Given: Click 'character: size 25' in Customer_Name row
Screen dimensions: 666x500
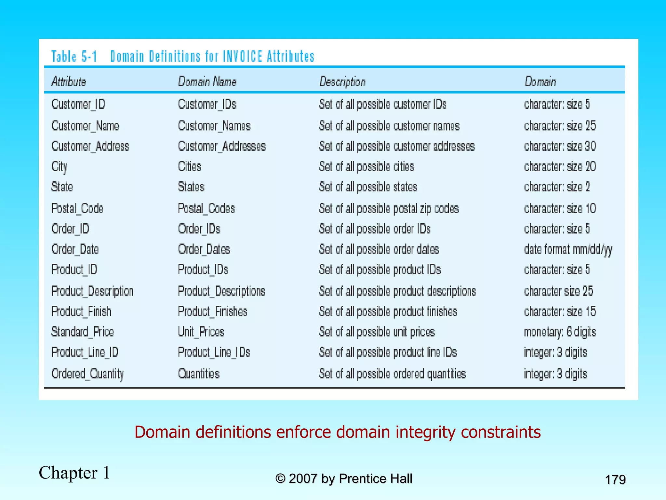Looking at the screenshot, I should [x=560, y=126].
